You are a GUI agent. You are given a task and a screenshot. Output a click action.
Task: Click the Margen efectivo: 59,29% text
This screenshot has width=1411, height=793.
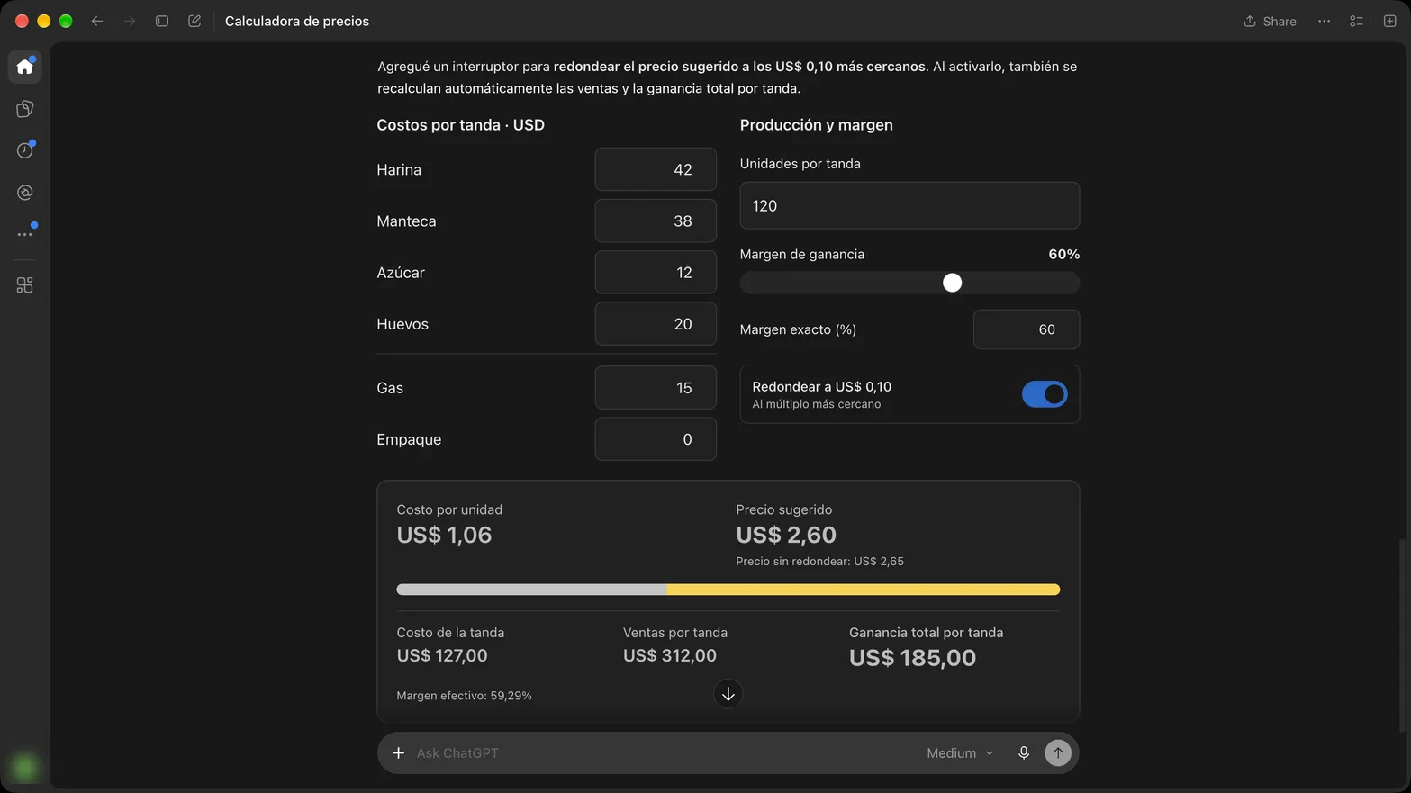[464, 696]
